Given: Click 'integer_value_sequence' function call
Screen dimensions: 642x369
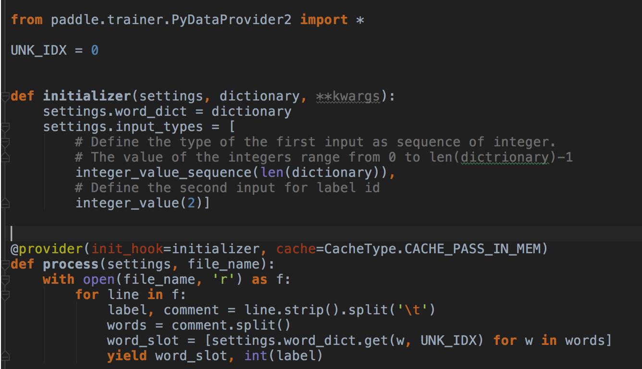Looking at the screenshot, I should [x=163, y=173].
